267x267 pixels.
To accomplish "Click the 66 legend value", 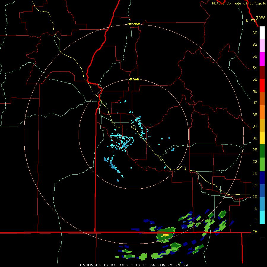I will 255,33.
